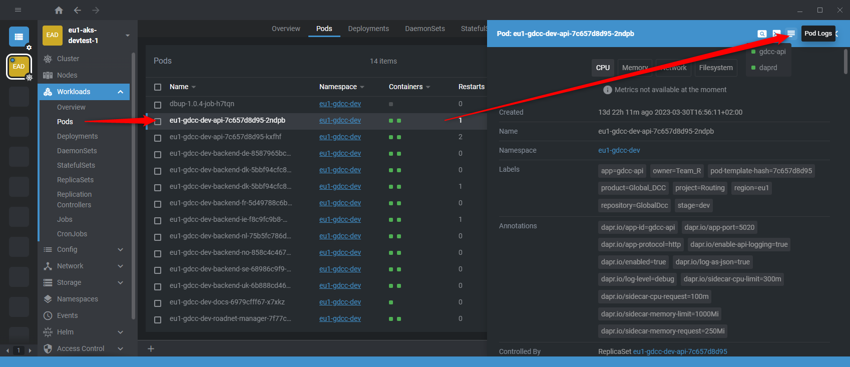
Task: Select the EAD cluster hotbar icon
Action: (x=19, y=67)
